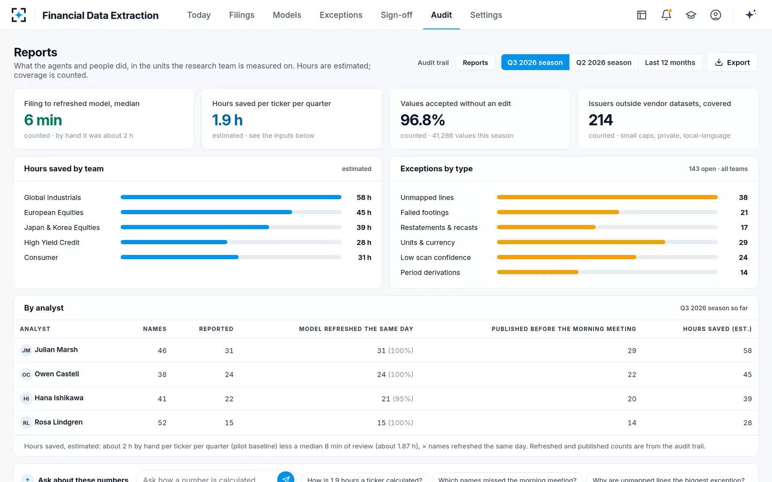The image size is (772, 482).
Task: Switch to the Models tab
Action: click(x=287, y=15)
